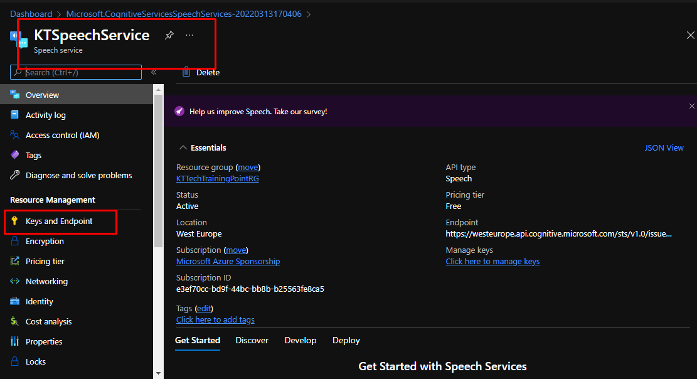697x379 pixels.
Task: Open the JSON View link
Action: (x=664, y=148)
